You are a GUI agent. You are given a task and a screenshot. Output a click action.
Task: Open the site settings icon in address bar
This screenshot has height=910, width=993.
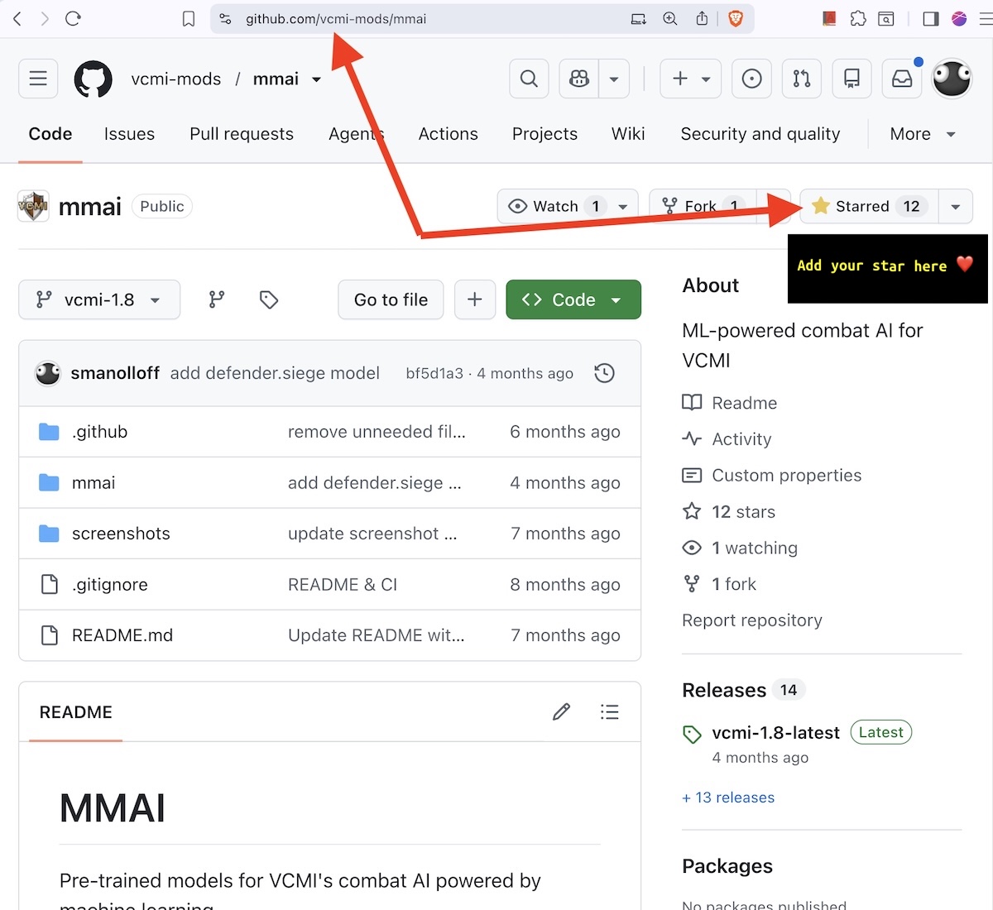(225, 19)
